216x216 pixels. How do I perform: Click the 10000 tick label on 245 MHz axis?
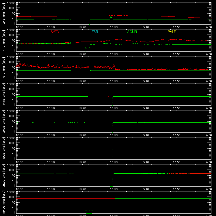[x=11, y=3]
